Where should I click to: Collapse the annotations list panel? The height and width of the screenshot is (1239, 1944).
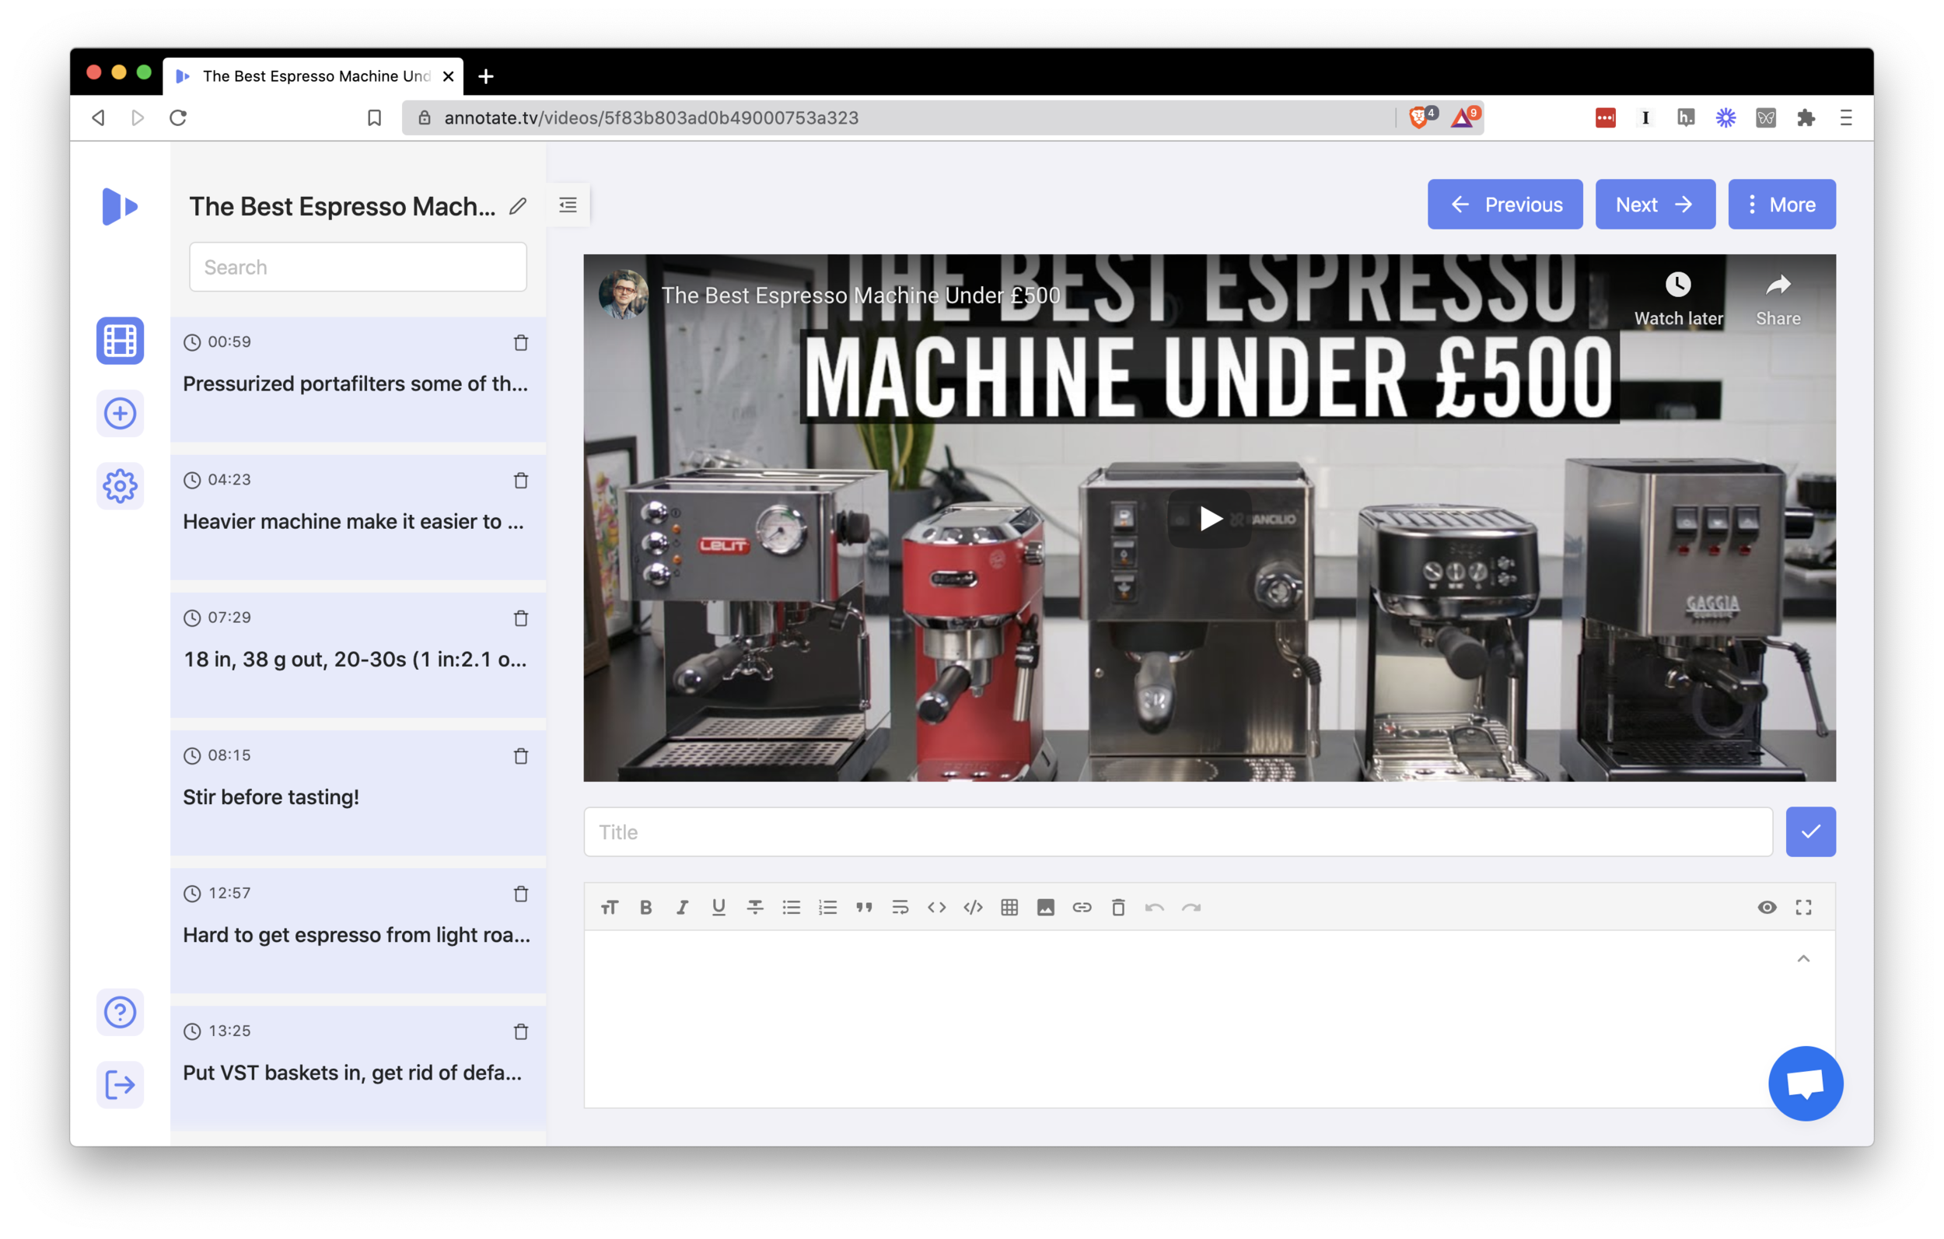568,205
